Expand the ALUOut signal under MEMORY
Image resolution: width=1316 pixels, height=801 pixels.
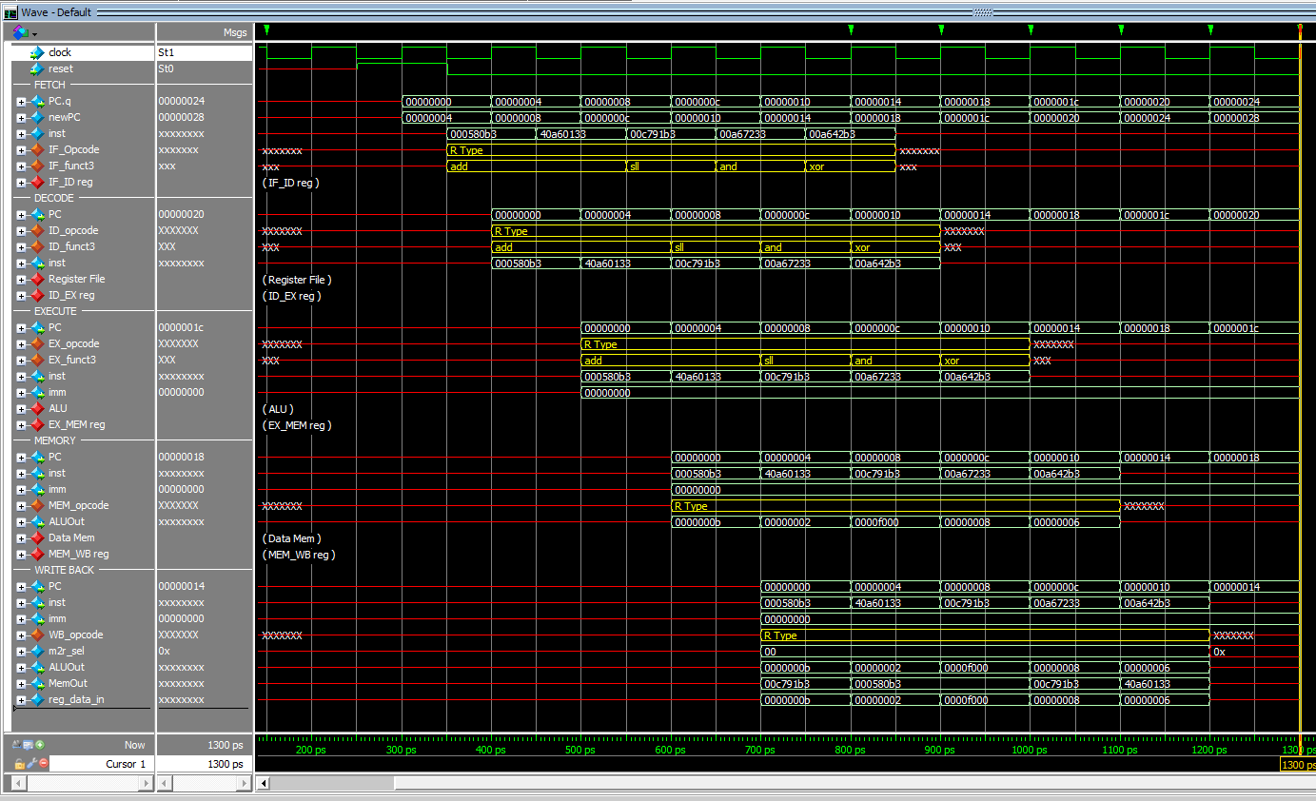(21, 521)
